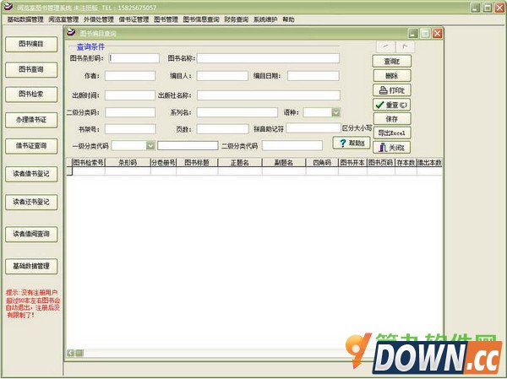Screen dimensions: 507x379
Task: Open the 基础数据管理 menu in the menu bar
Action: 25,19
